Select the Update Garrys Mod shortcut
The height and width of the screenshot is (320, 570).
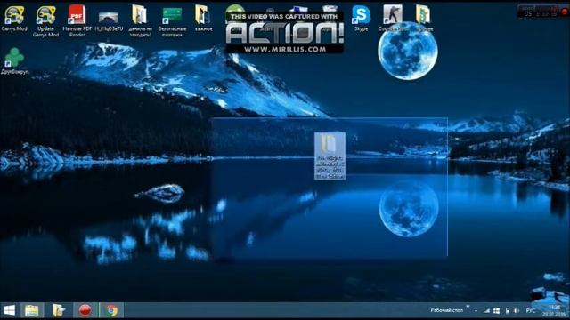45,21
